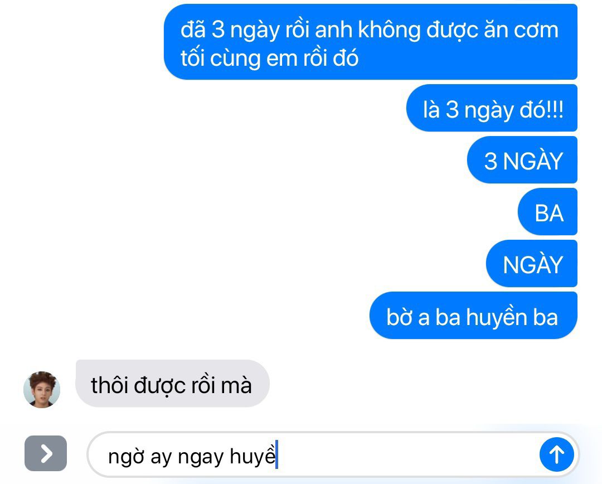Expand the gray chevron apps button
The height and width of the screenshot is (484, 602).
pyautogui.click(x=46, y=453)
